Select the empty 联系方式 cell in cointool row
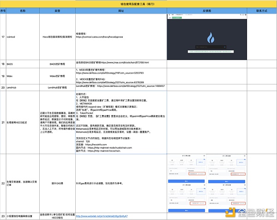 [x=262, y=37]
